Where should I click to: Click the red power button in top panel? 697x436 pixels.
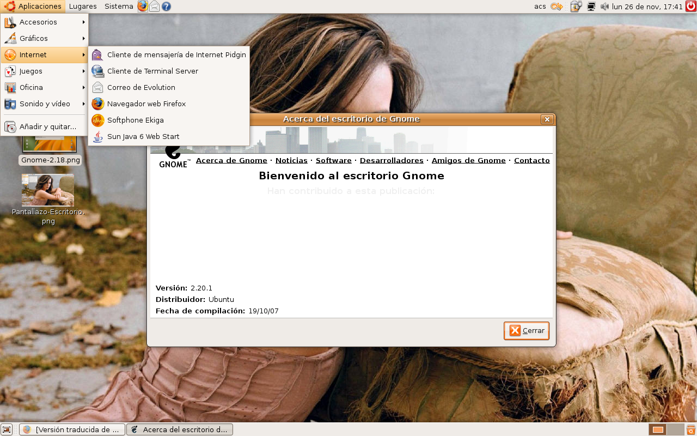[x=690, y=7]
